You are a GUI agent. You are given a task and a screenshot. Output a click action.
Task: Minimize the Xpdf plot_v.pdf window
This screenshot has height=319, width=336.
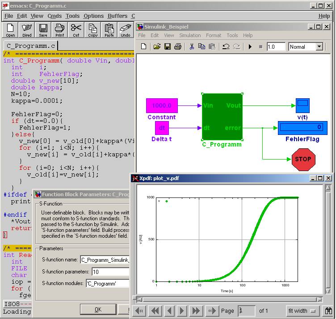pos(313,178)
